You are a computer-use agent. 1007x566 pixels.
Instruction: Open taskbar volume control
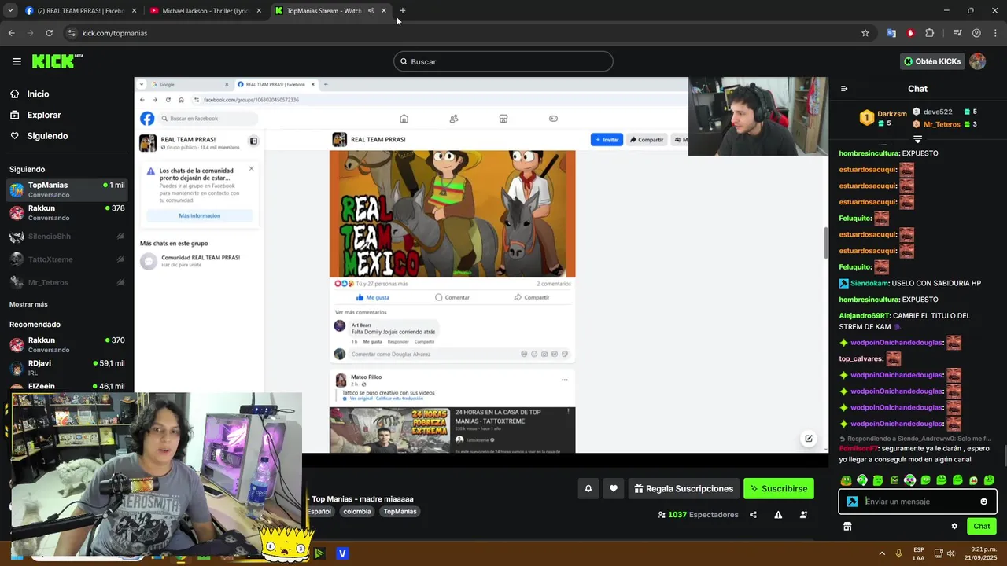pos(951,553)
